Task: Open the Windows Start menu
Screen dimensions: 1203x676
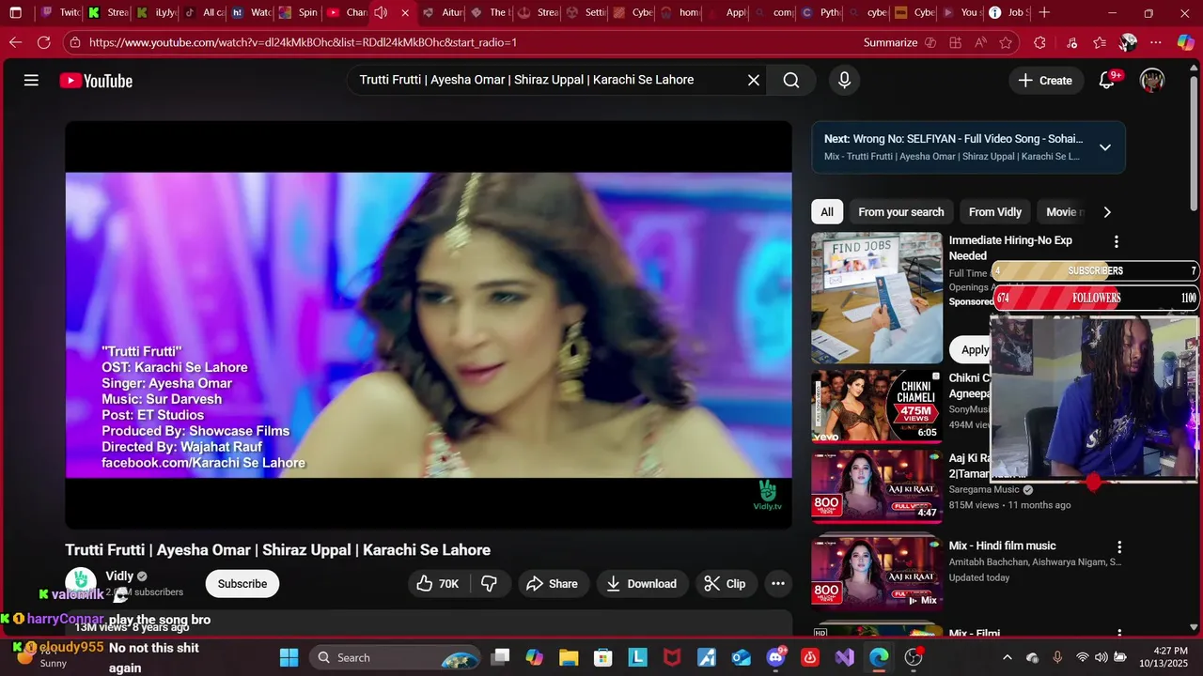Action: pos(289,657)
